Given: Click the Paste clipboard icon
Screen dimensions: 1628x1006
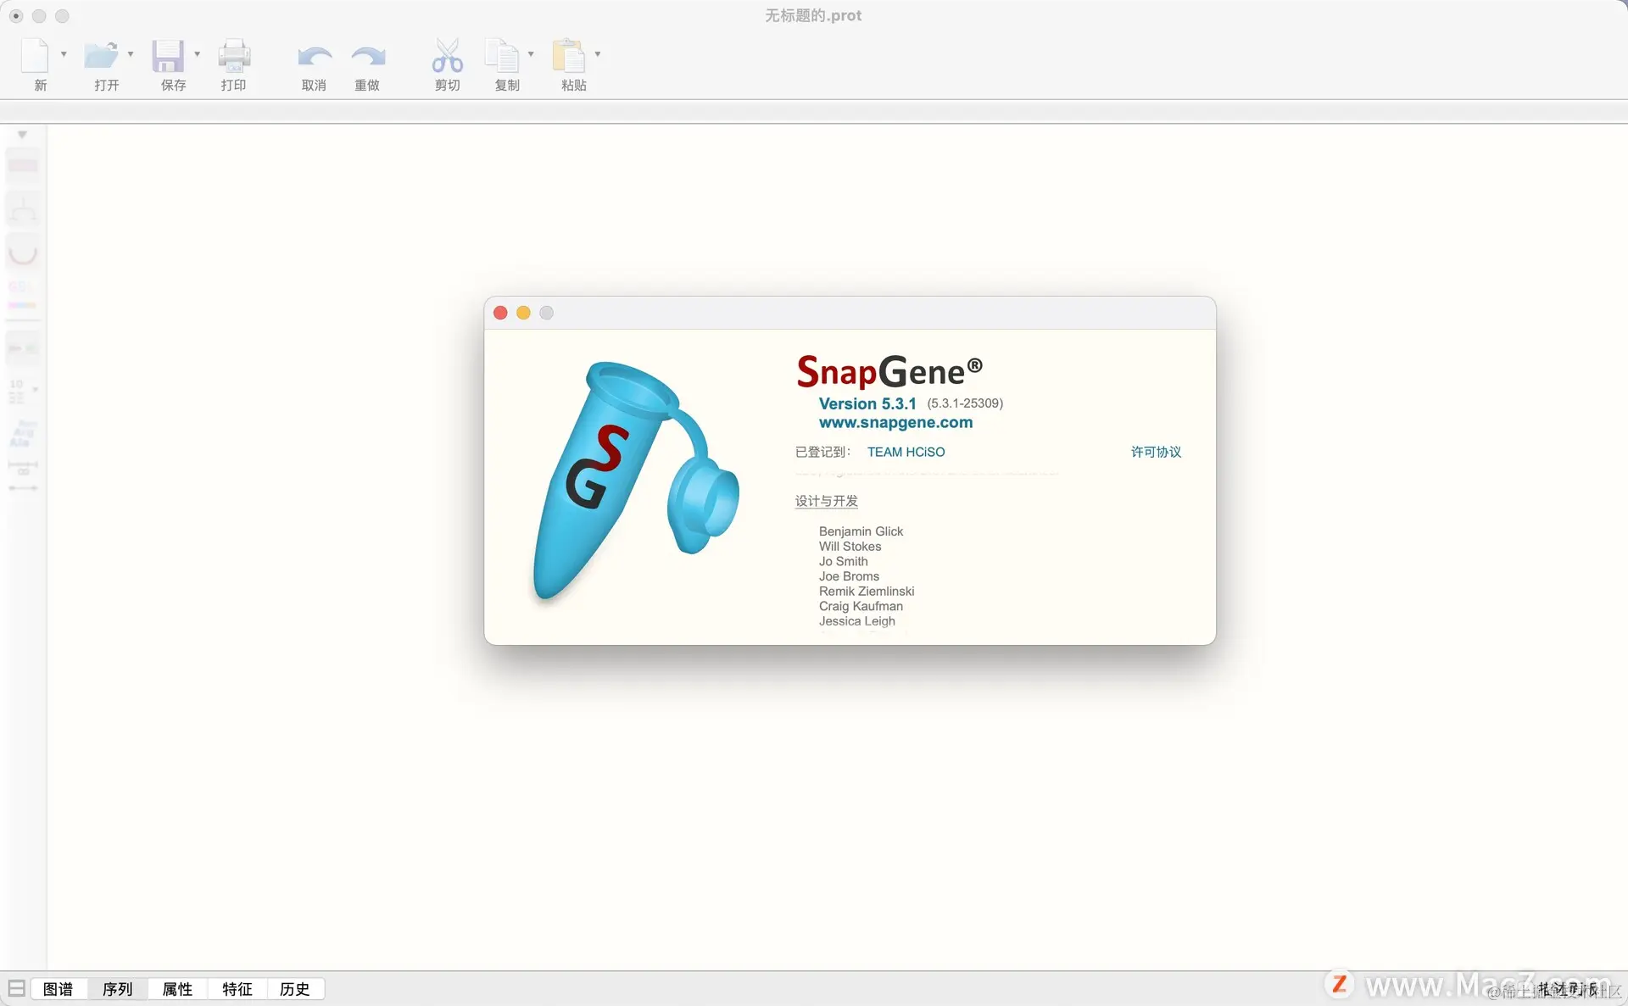Looking at the screenshot, I should point(569,56).
